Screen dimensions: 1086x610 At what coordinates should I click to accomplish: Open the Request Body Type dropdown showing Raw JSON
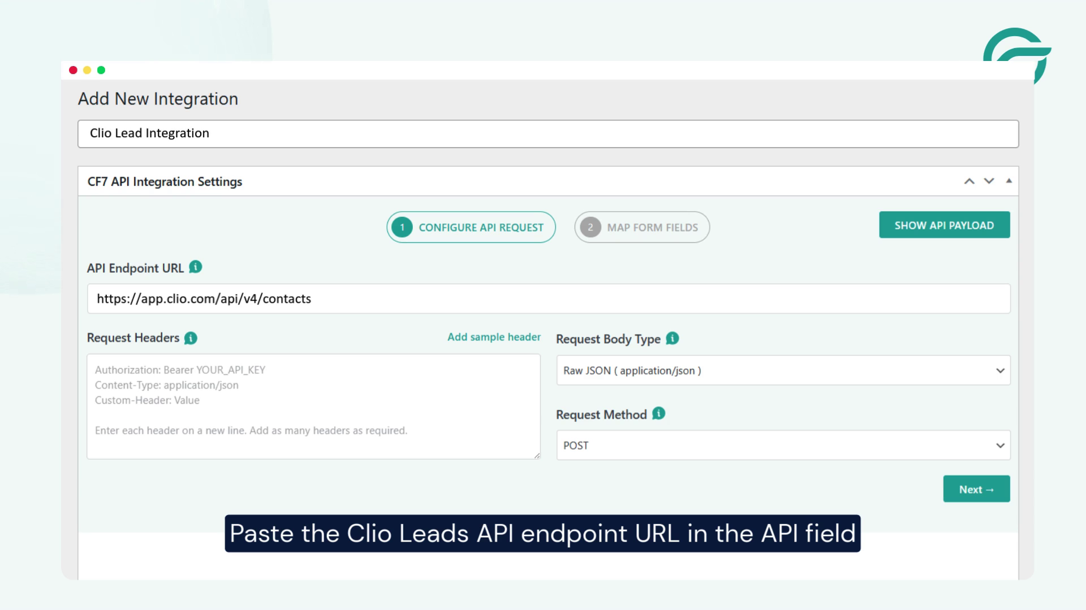point(783,371)
